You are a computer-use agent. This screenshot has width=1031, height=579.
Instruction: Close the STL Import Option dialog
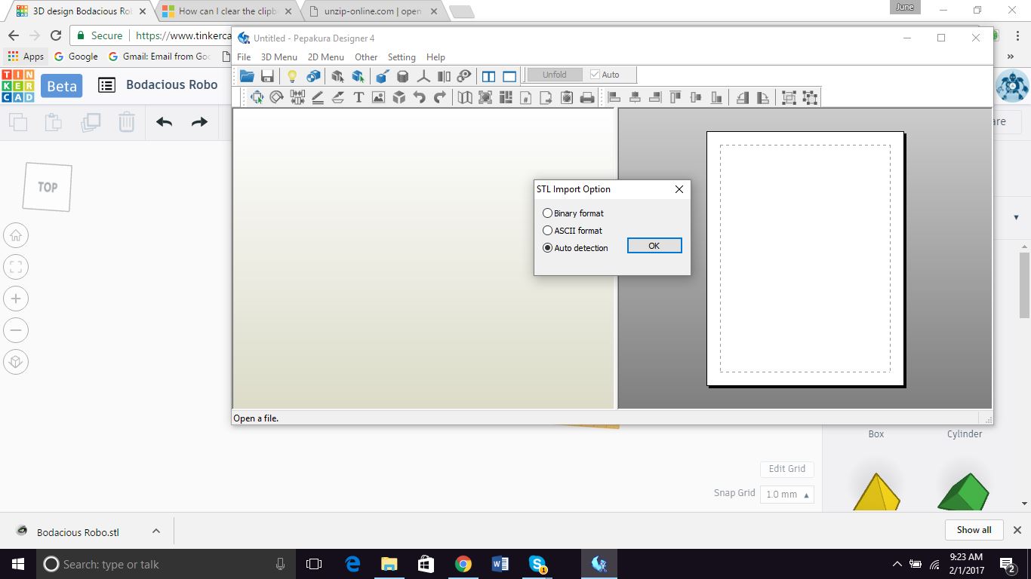coord(679,189)
